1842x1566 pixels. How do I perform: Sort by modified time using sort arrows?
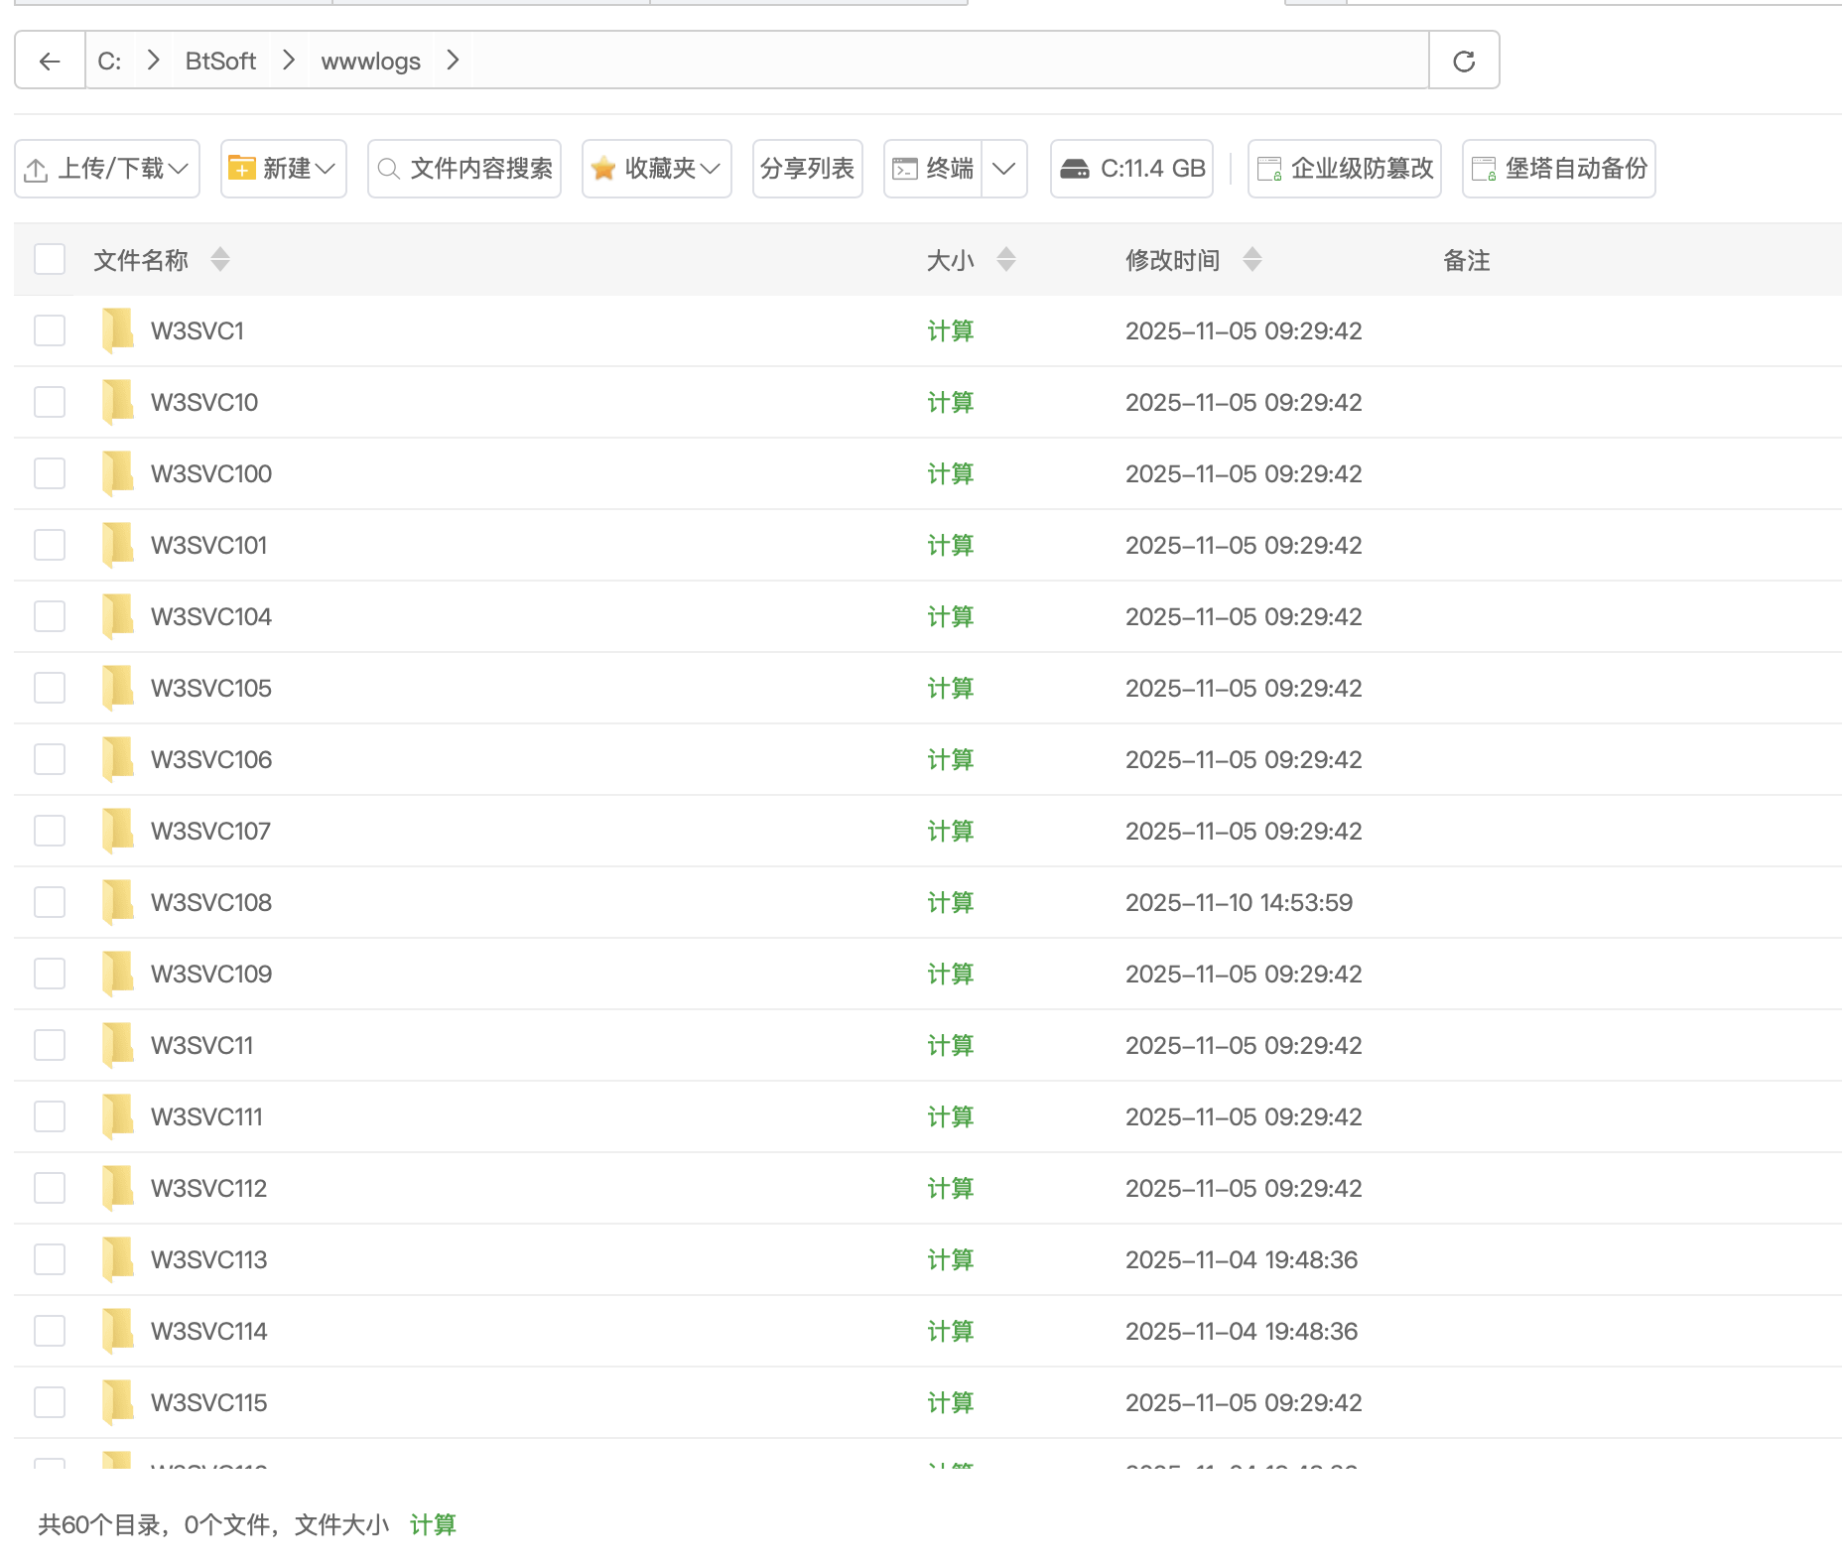coord(1252,260)
